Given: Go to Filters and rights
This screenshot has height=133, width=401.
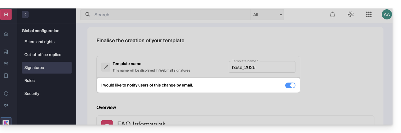Looking at the screenshot, I should pyautogui.click(x=39, y=42).
